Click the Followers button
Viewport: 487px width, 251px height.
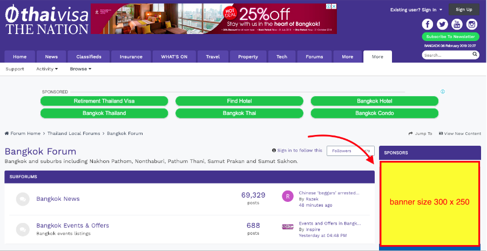click(350, 151)
